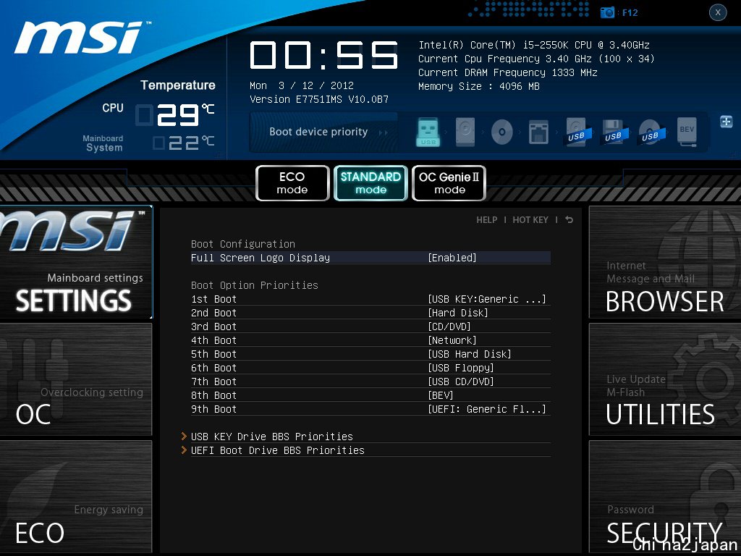Select the USB CD/DVD boot device icon
This screenshot has height=556, width=741.
(x=651, y=132)
